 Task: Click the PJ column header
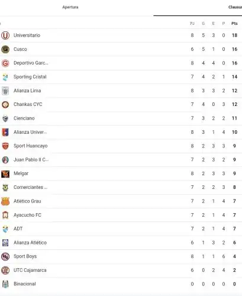[x=192, y=24]
